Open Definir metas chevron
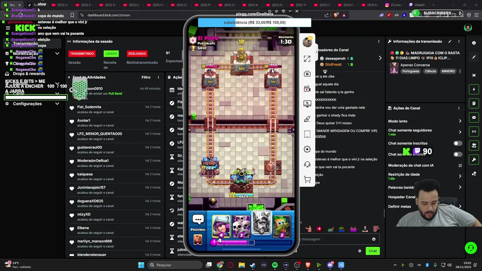Viewport: 482px width, 271px height. click(460, 206)
